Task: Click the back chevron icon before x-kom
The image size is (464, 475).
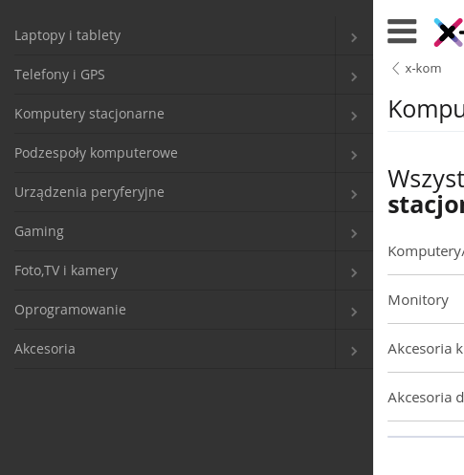Action: tap(395, 69)
